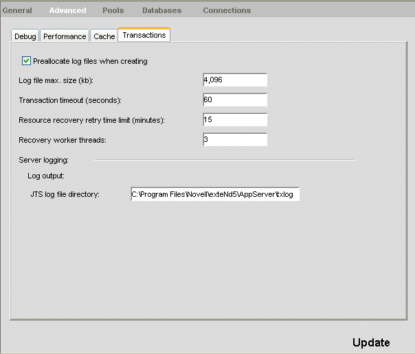Click the JTS log file directory field

pyautogui.click(x=214, y=194)
